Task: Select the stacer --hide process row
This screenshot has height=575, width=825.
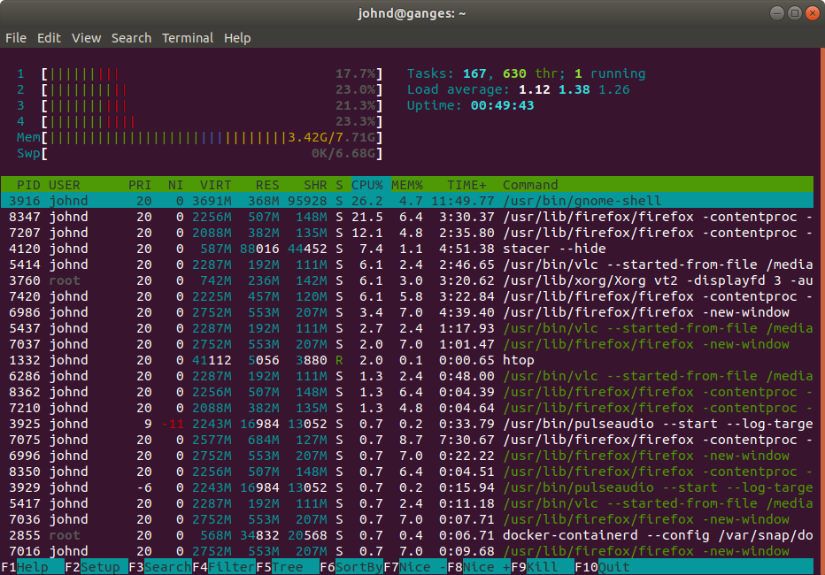Action: coord(406,249)
